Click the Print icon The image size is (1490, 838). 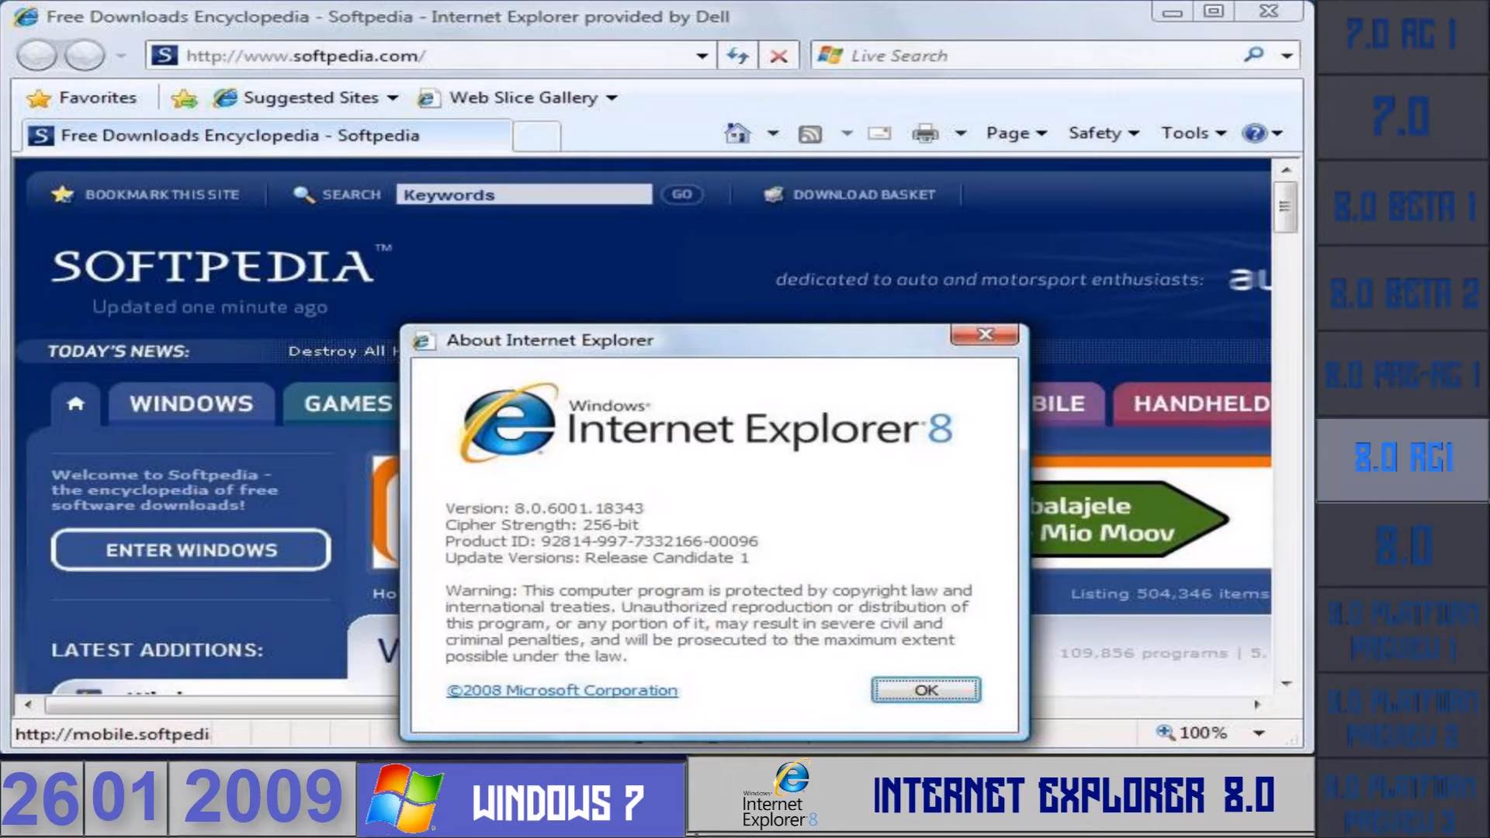coord(923,133)
